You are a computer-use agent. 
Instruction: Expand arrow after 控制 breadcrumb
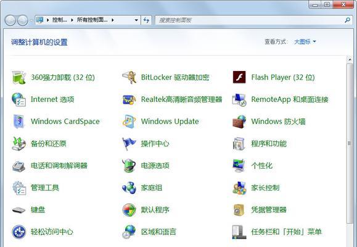click(x=72, y=20)
